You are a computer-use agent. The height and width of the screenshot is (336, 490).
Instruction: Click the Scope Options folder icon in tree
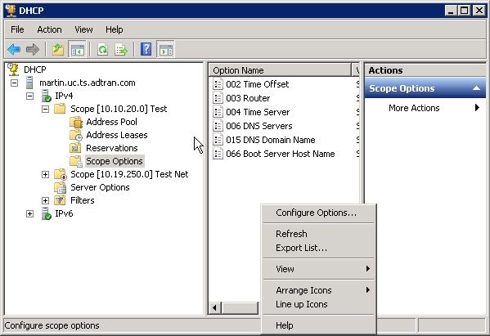coord(76,161)
